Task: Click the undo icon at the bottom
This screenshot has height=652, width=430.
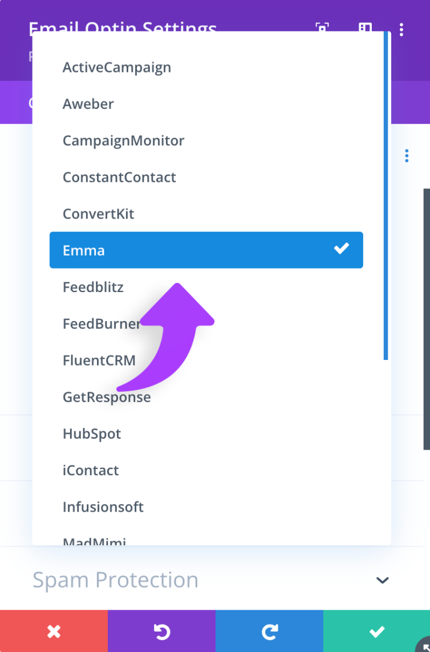Action: pos(161,631)
